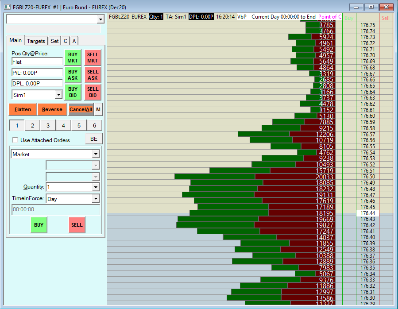Click the window icon in the title bar
The width and height of the screenshot is (398, 309).
tap(7, 7)
